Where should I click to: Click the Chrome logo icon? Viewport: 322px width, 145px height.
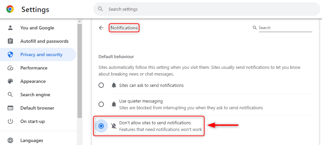pos(10,9)
